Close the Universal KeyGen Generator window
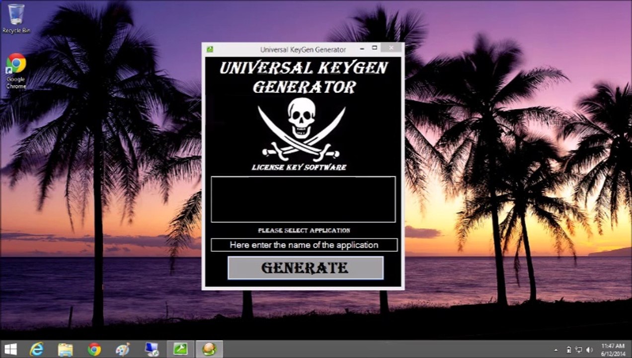The width and height of the screenshot is (632, 358). point(392,48)
